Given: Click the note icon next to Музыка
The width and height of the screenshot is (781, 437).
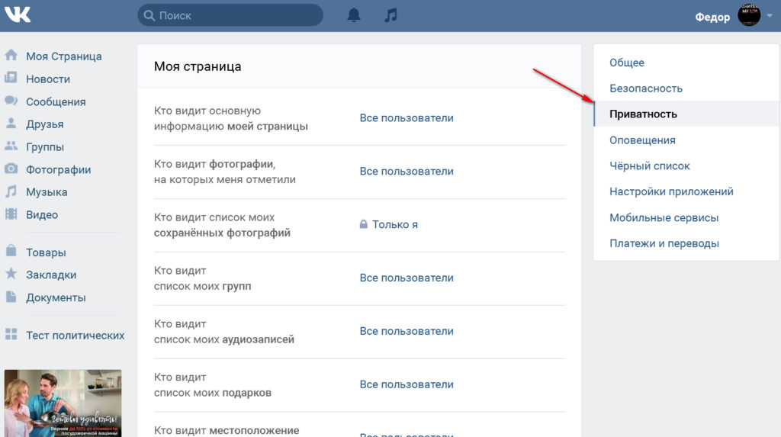Looking at the screenshot, I should [x=11, y=191].
